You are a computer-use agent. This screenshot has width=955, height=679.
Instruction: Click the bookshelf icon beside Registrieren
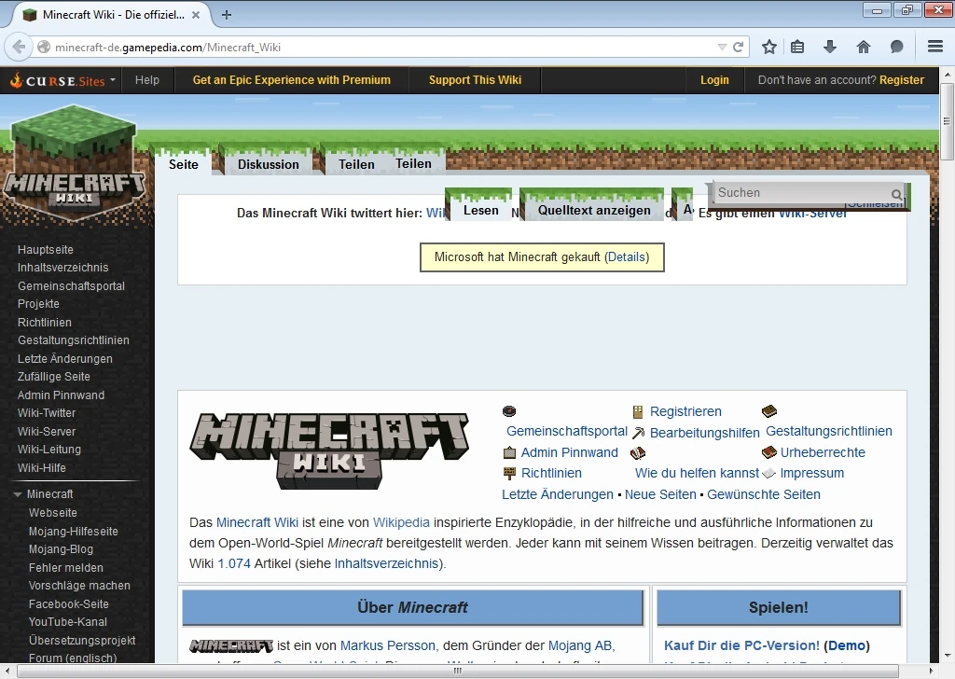638,411
